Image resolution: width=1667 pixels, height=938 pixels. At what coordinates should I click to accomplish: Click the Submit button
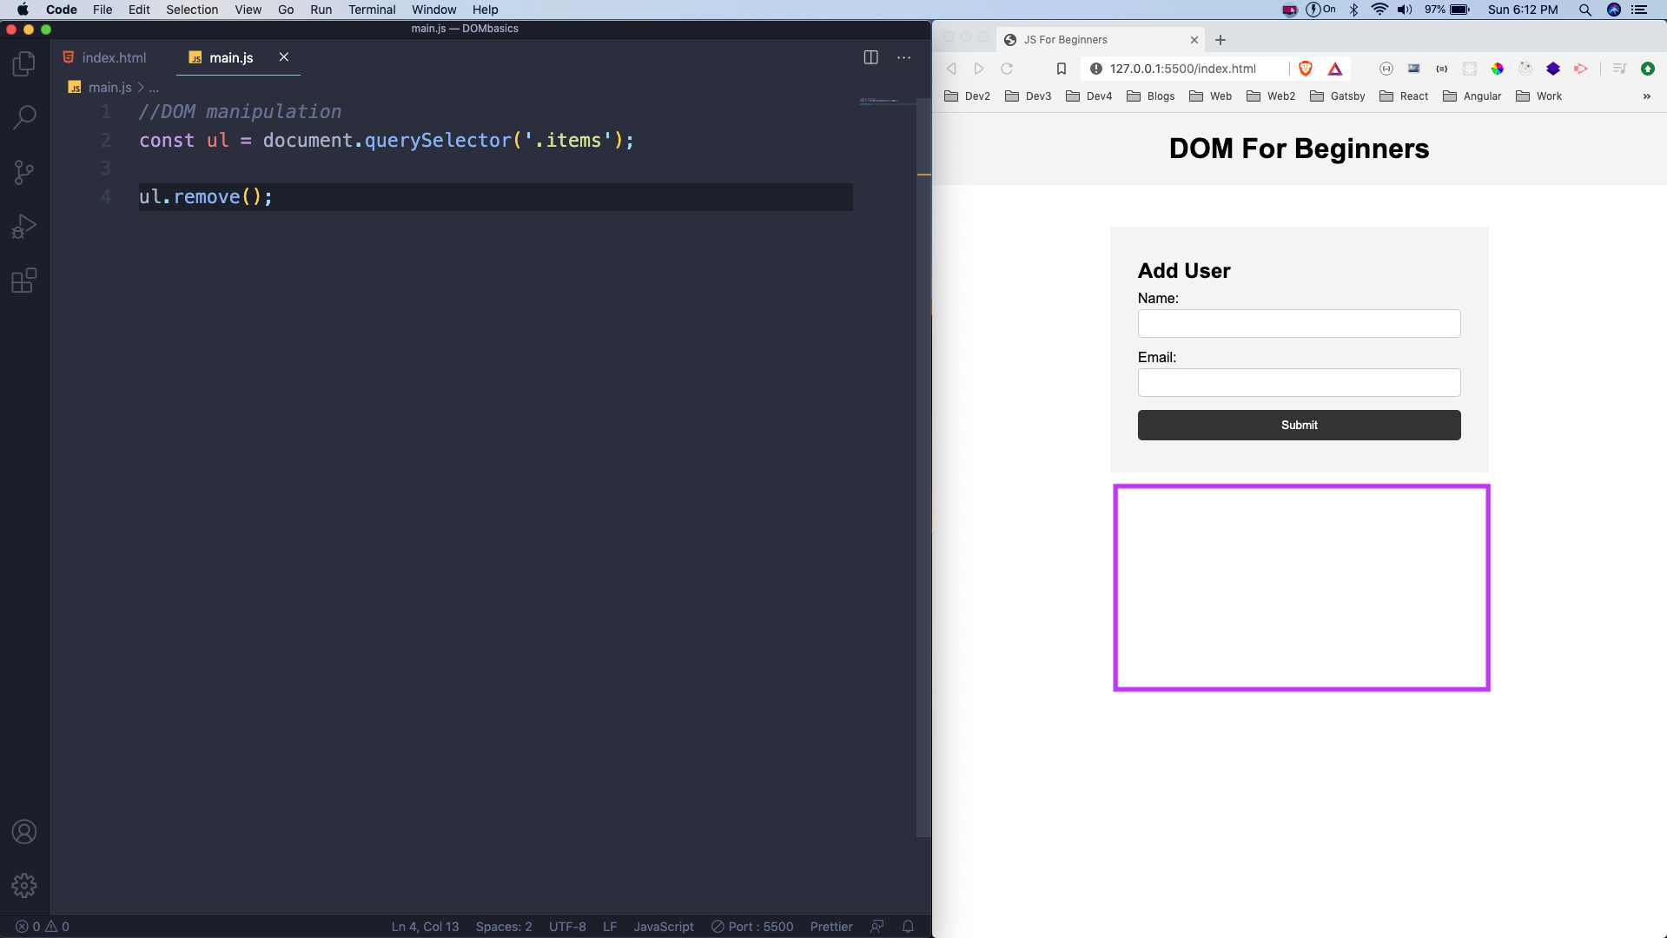(1299, 425)
